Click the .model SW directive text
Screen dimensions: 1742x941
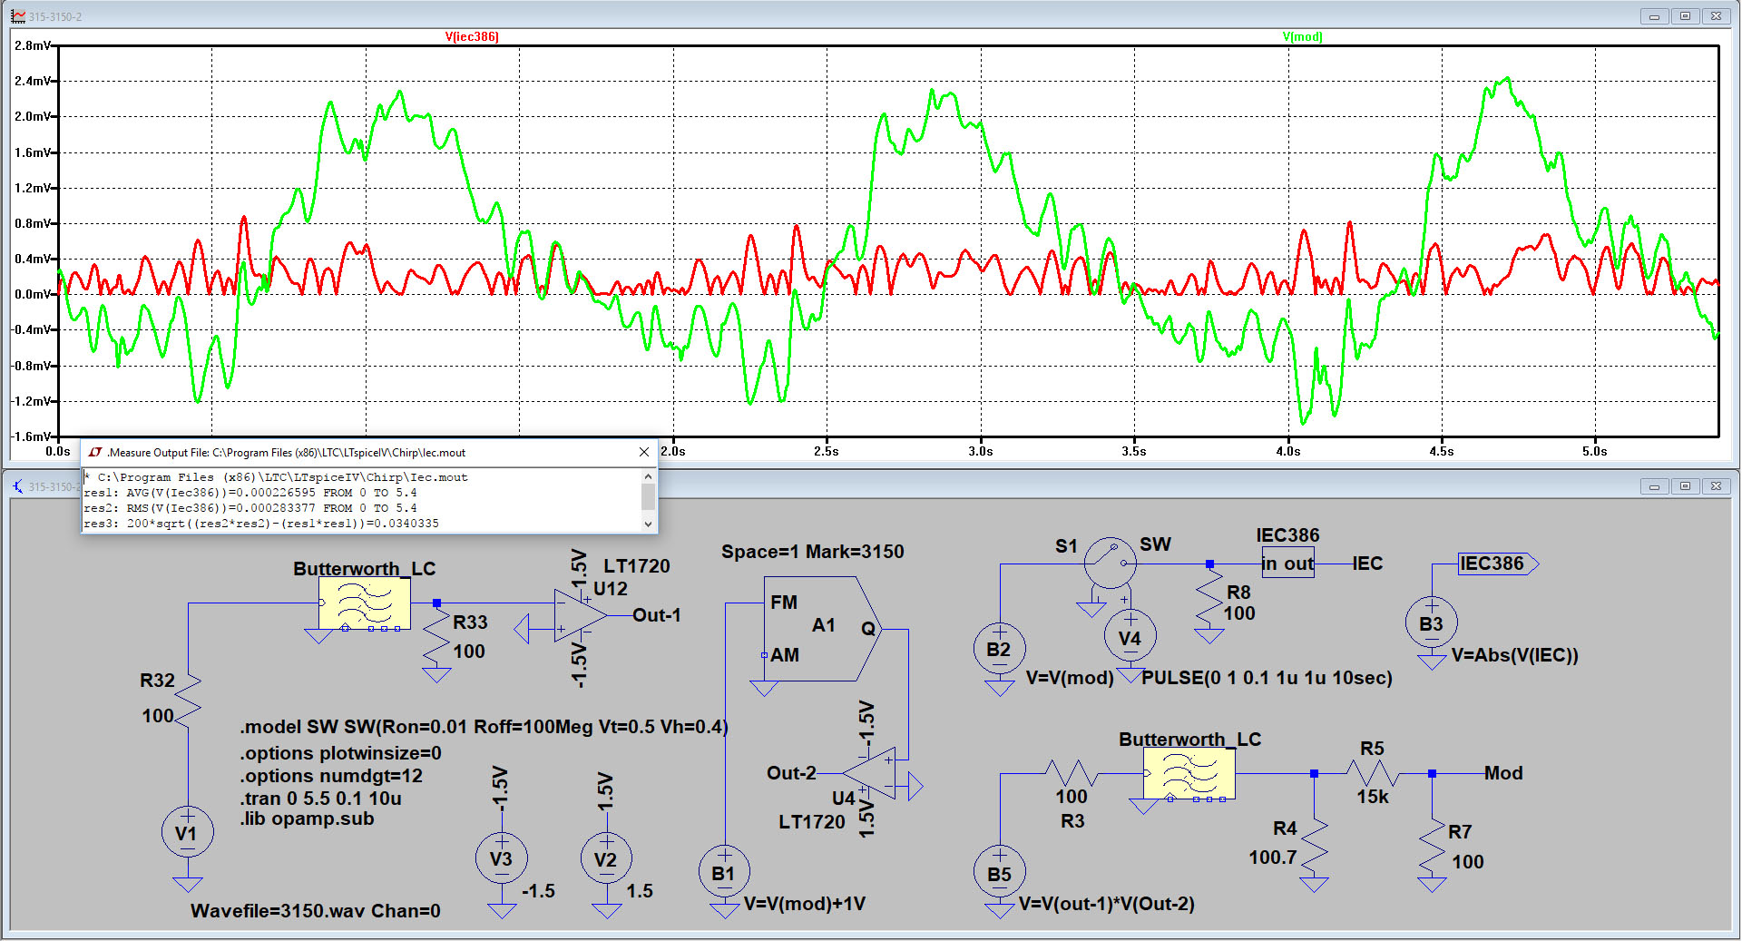pyautogui.click(x=484, y=727)
